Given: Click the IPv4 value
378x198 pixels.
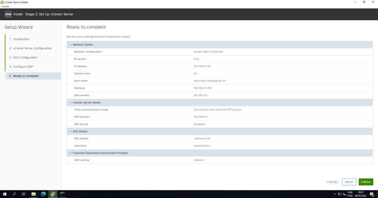Looking at the screenshot, I should [196, 59].
